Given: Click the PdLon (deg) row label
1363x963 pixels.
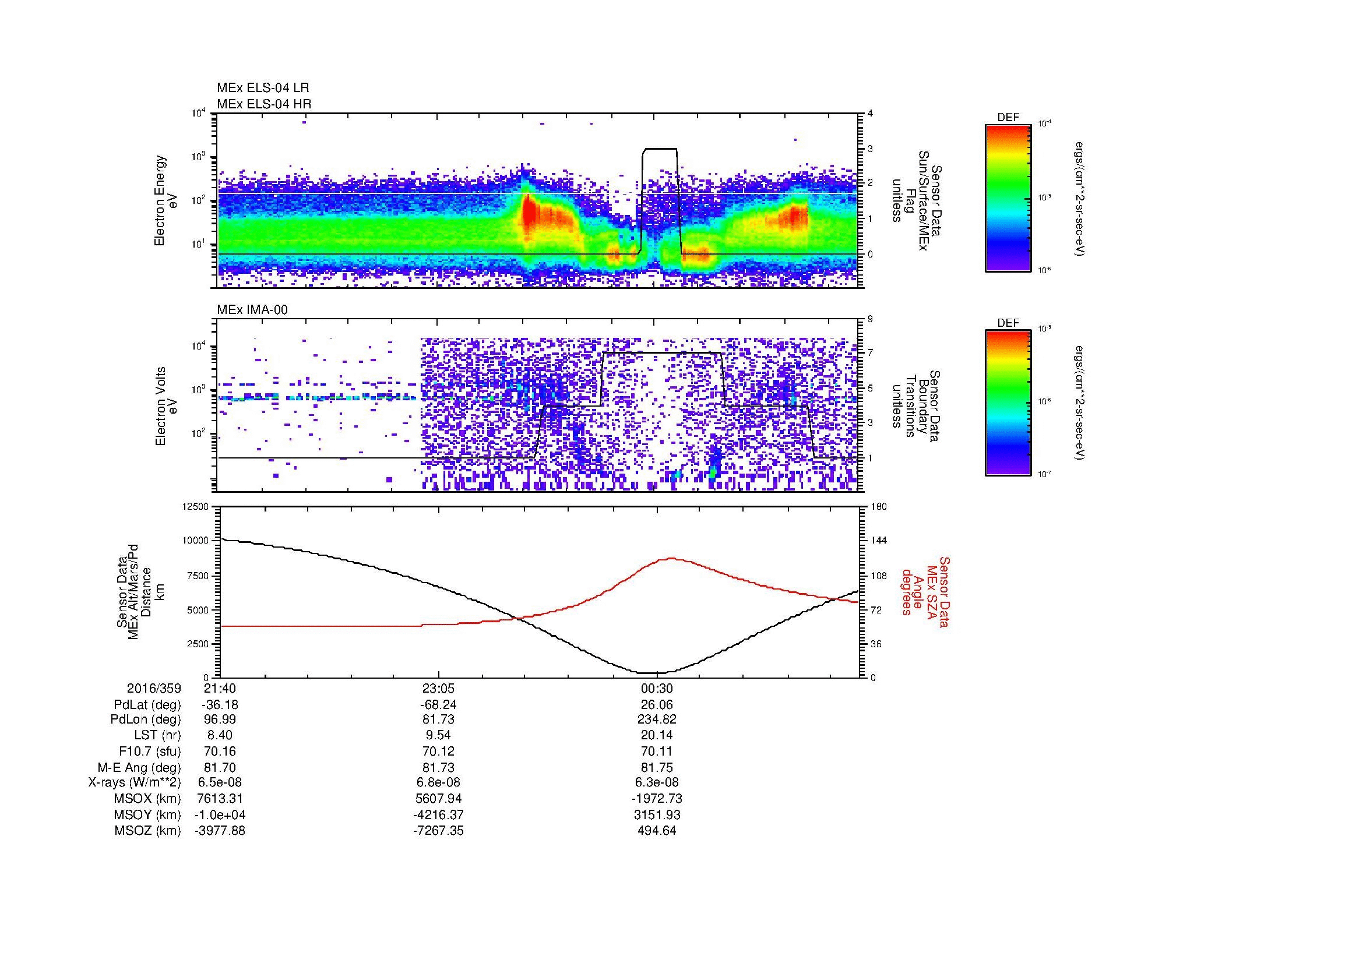Looking at the screenshot, I should 147,719.
